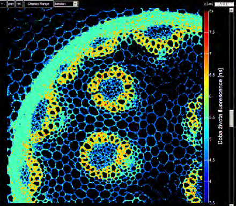The height and width of the screenshot is (206, 236).
Task: Click the +/- zoom tool button
Action: (x=3, y=4)
